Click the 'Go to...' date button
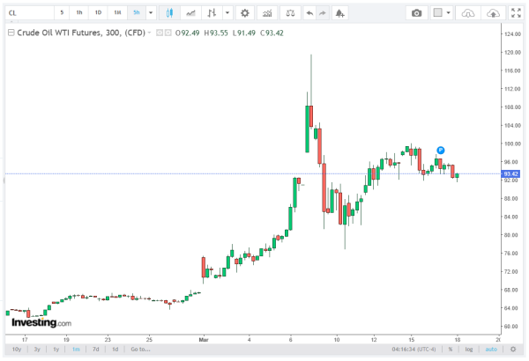Image resolution: width=529 pixels, height=361 pixels. coord(139,349)
